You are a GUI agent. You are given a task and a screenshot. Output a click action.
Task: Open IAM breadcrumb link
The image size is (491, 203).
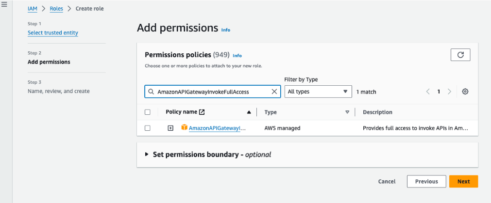[x=33, y=8]
